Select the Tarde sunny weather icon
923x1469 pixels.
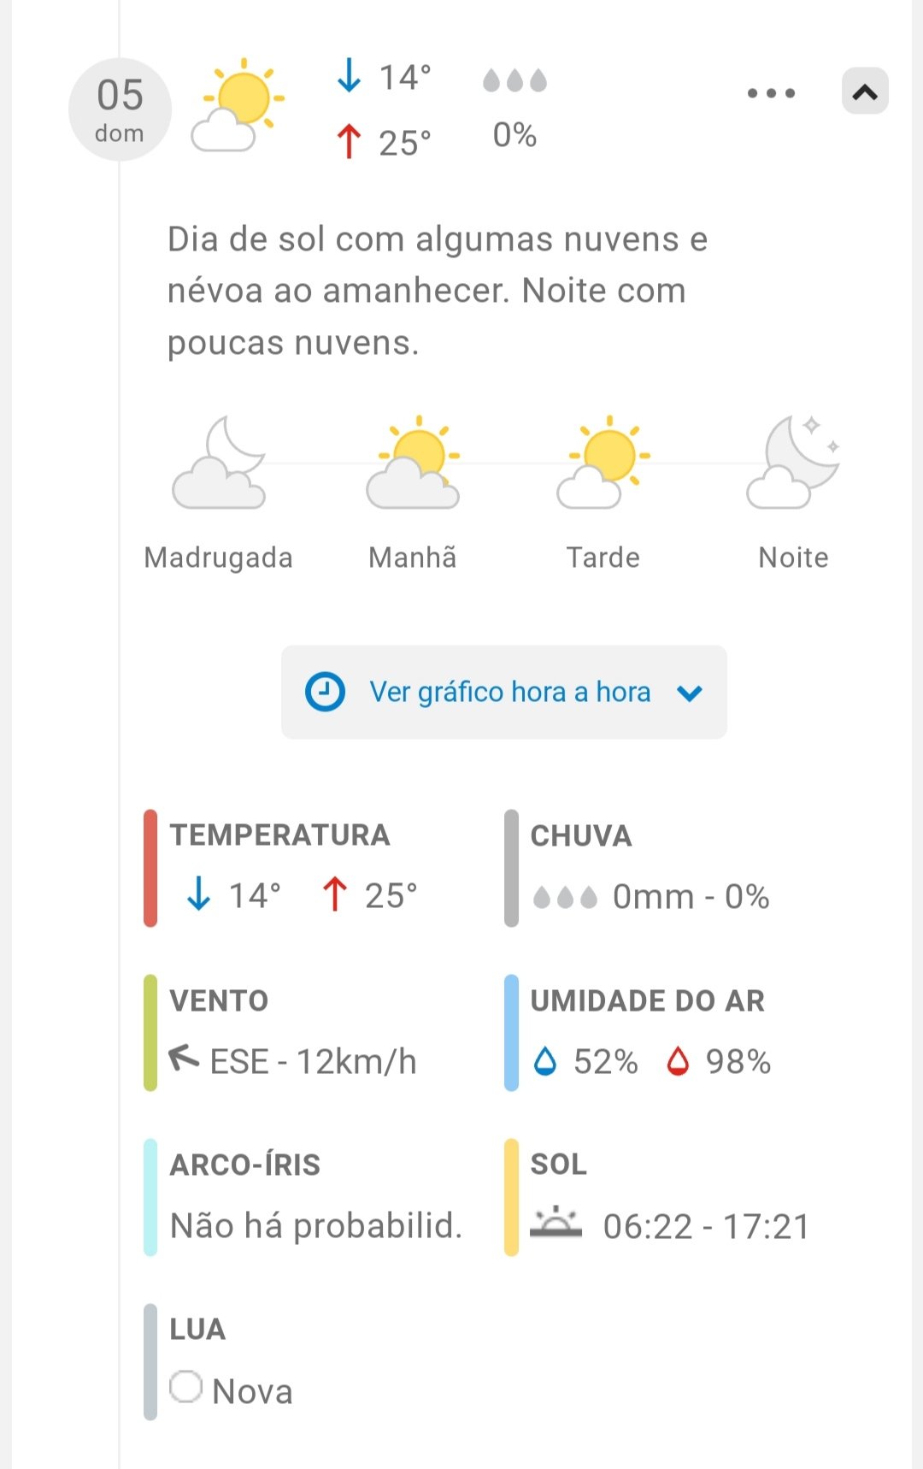pos(603,463)
